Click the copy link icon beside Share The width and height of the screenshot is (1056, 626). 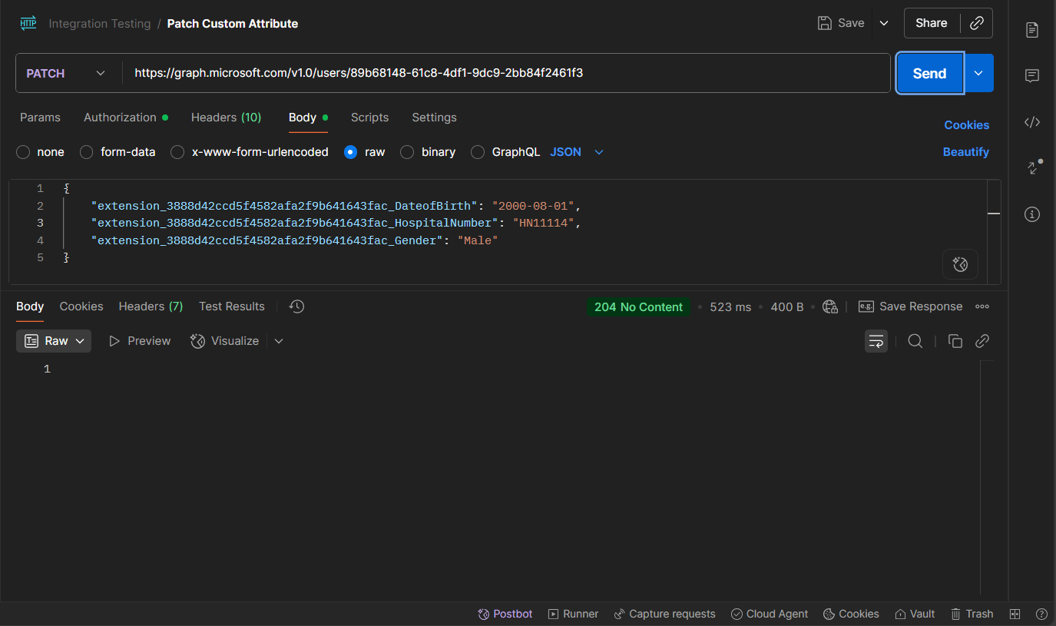coord(977,23)
